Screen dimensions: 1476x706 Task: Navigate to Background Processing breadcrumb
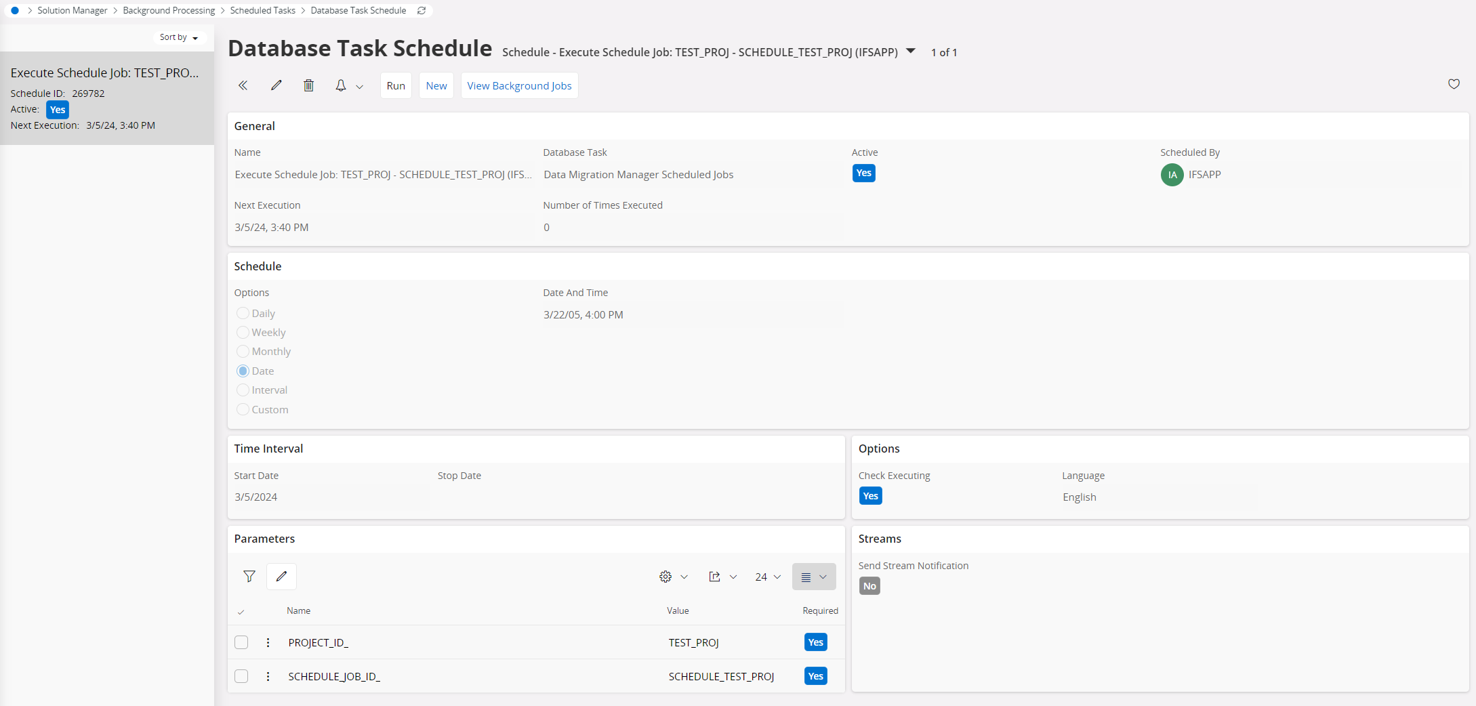coord(169,11)
